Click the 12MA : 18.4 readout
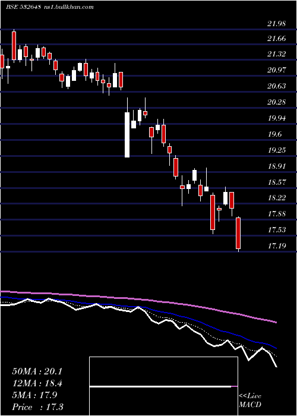This screenshot has height=416, width=297. [x=37, y=383]
